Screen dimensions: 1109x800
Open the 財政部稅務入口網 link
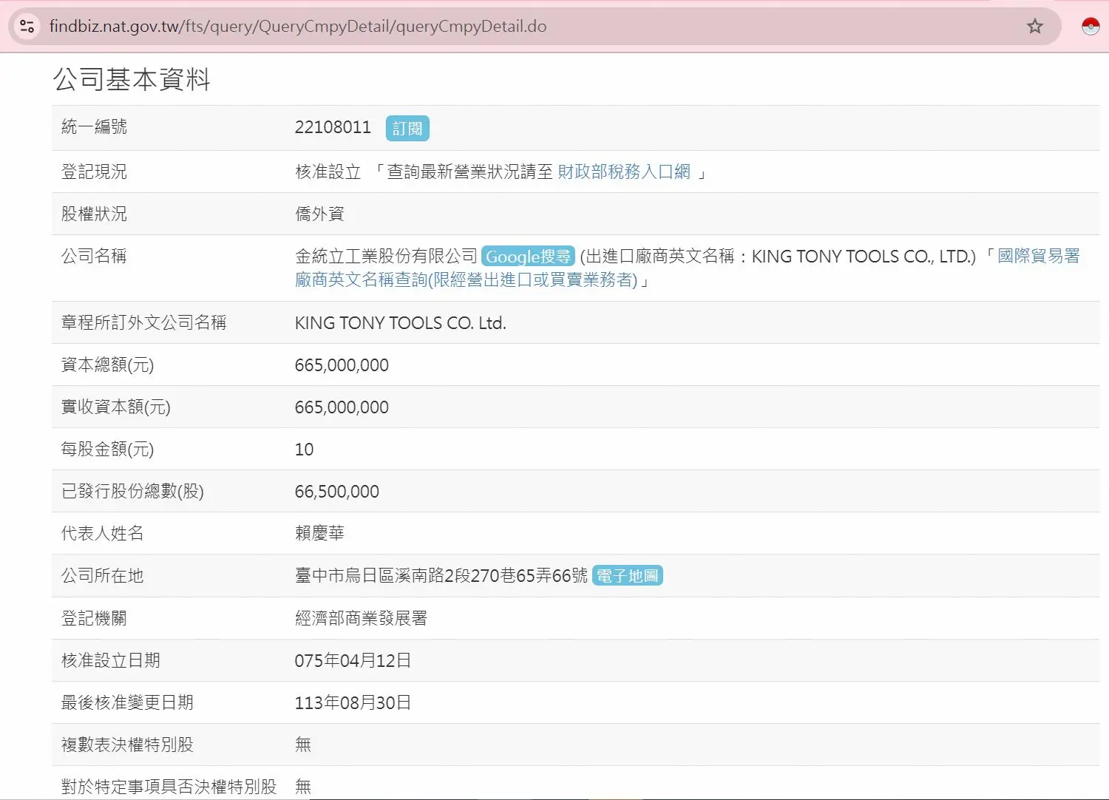coord(624,172)
